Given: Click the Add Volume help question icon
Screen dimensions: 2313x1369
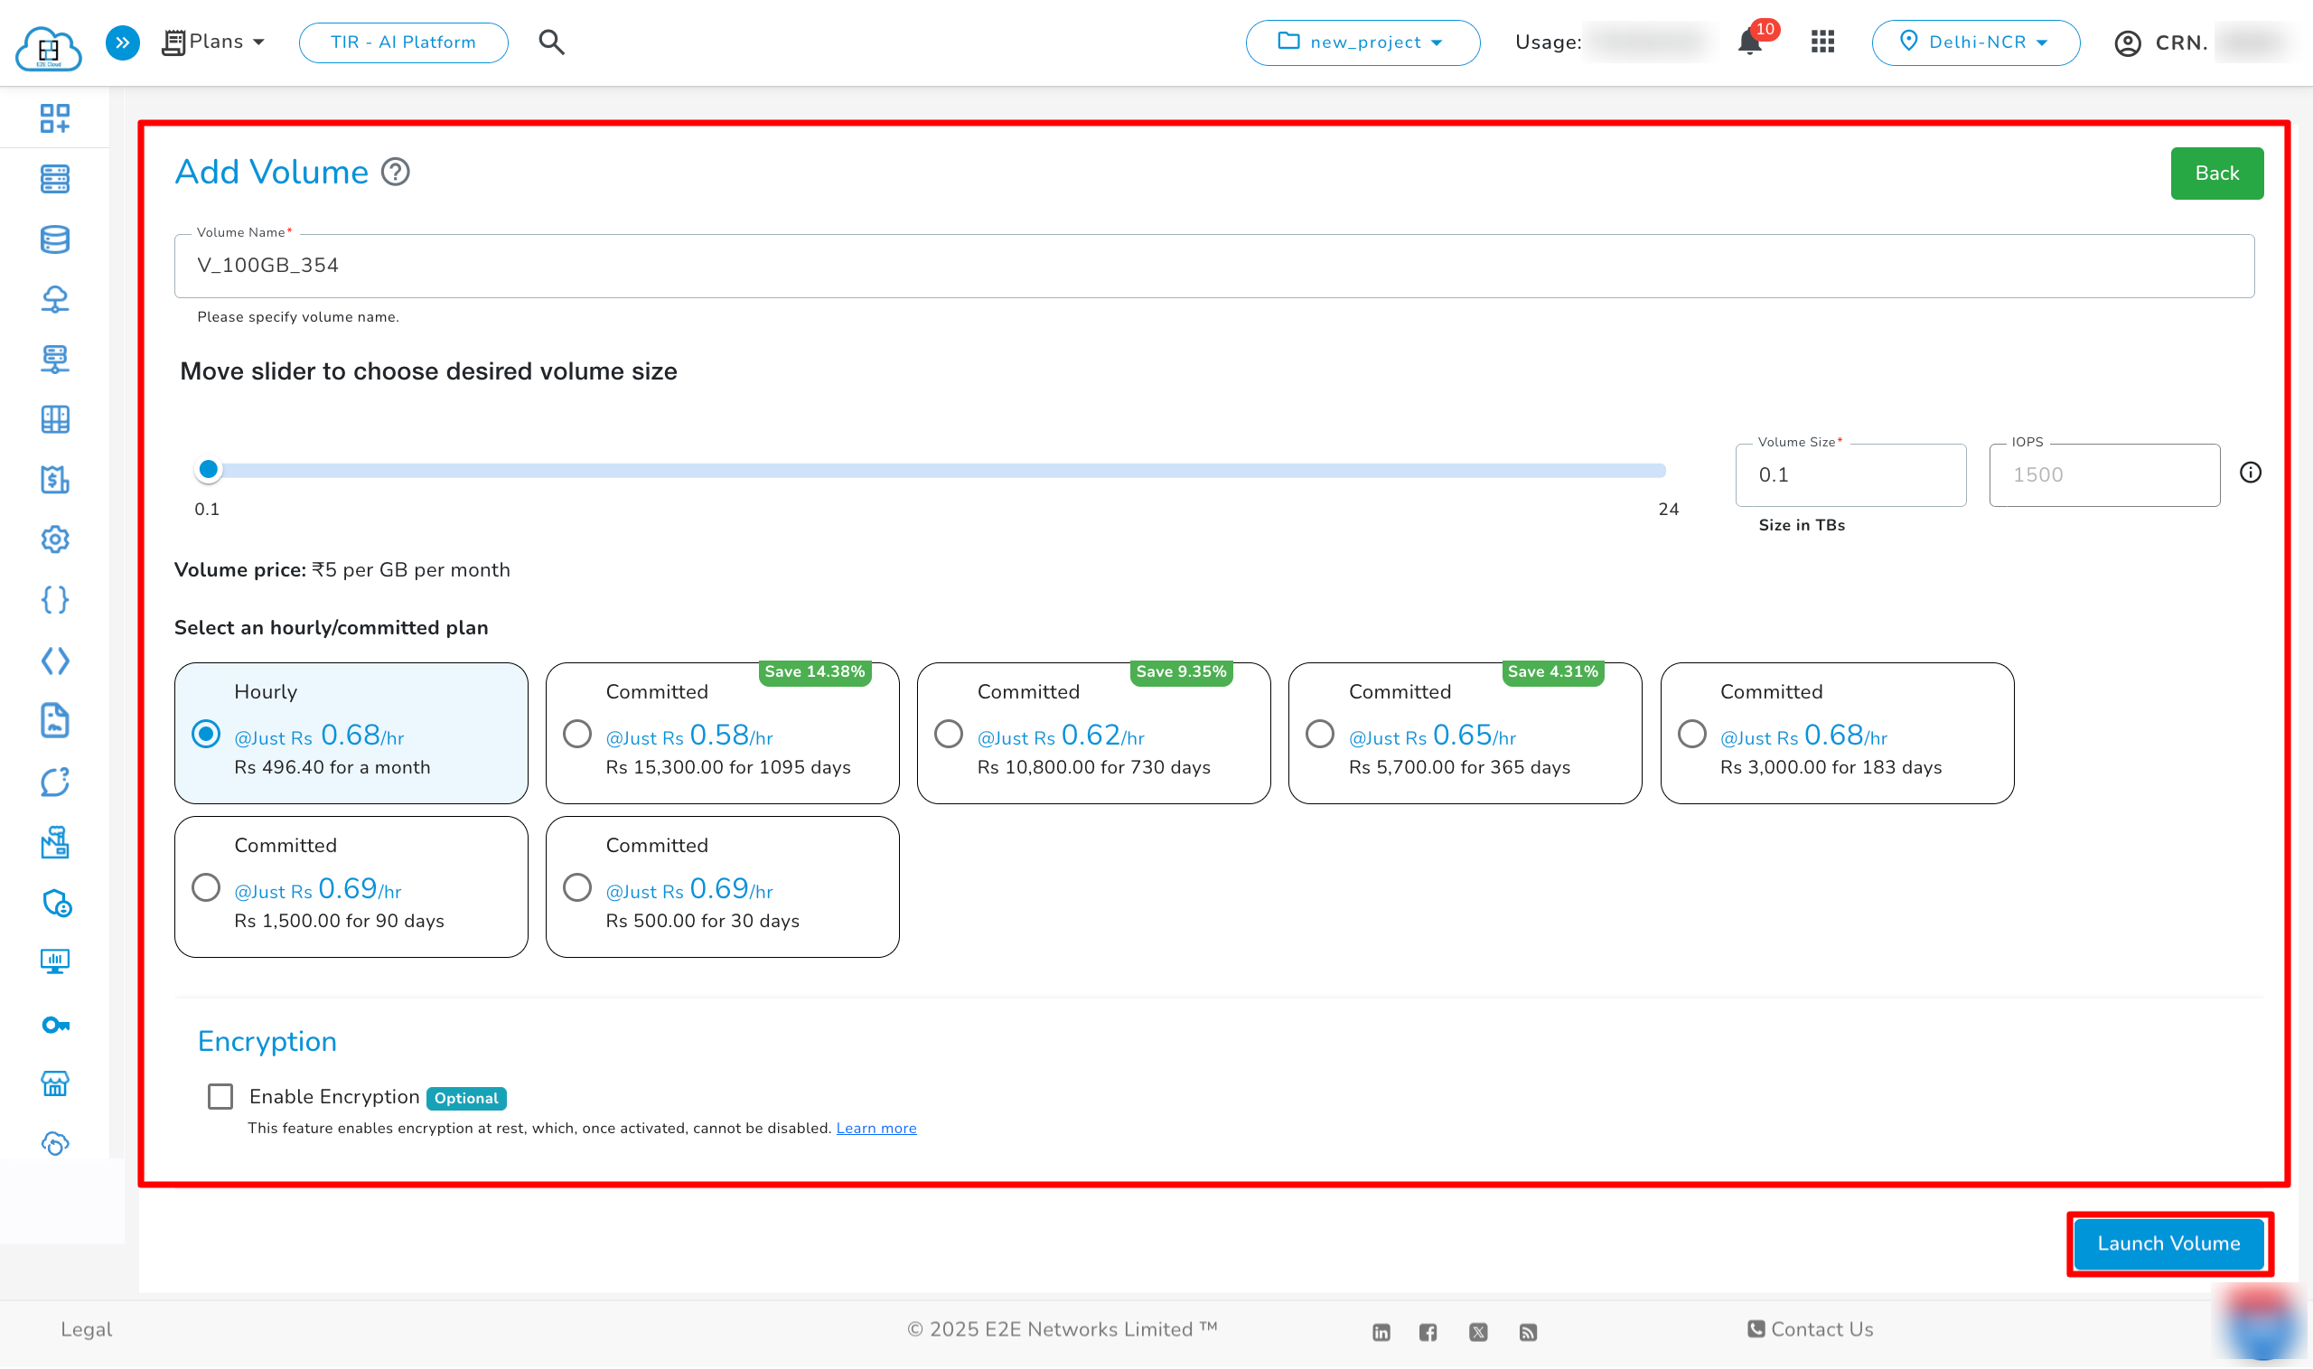Looking at the screenshot, I should tap(396, 173).
